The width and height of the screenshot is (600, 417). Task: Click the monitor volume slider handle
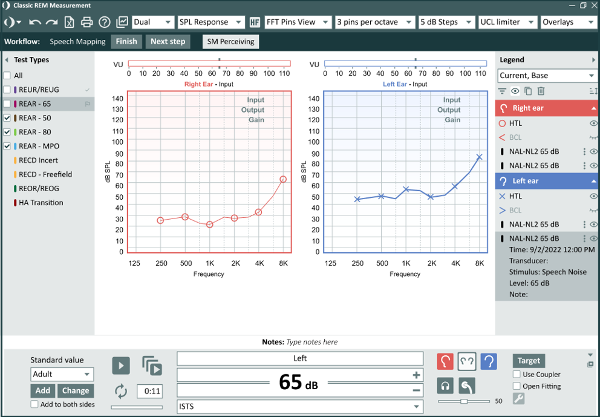[x=464, y=401]
